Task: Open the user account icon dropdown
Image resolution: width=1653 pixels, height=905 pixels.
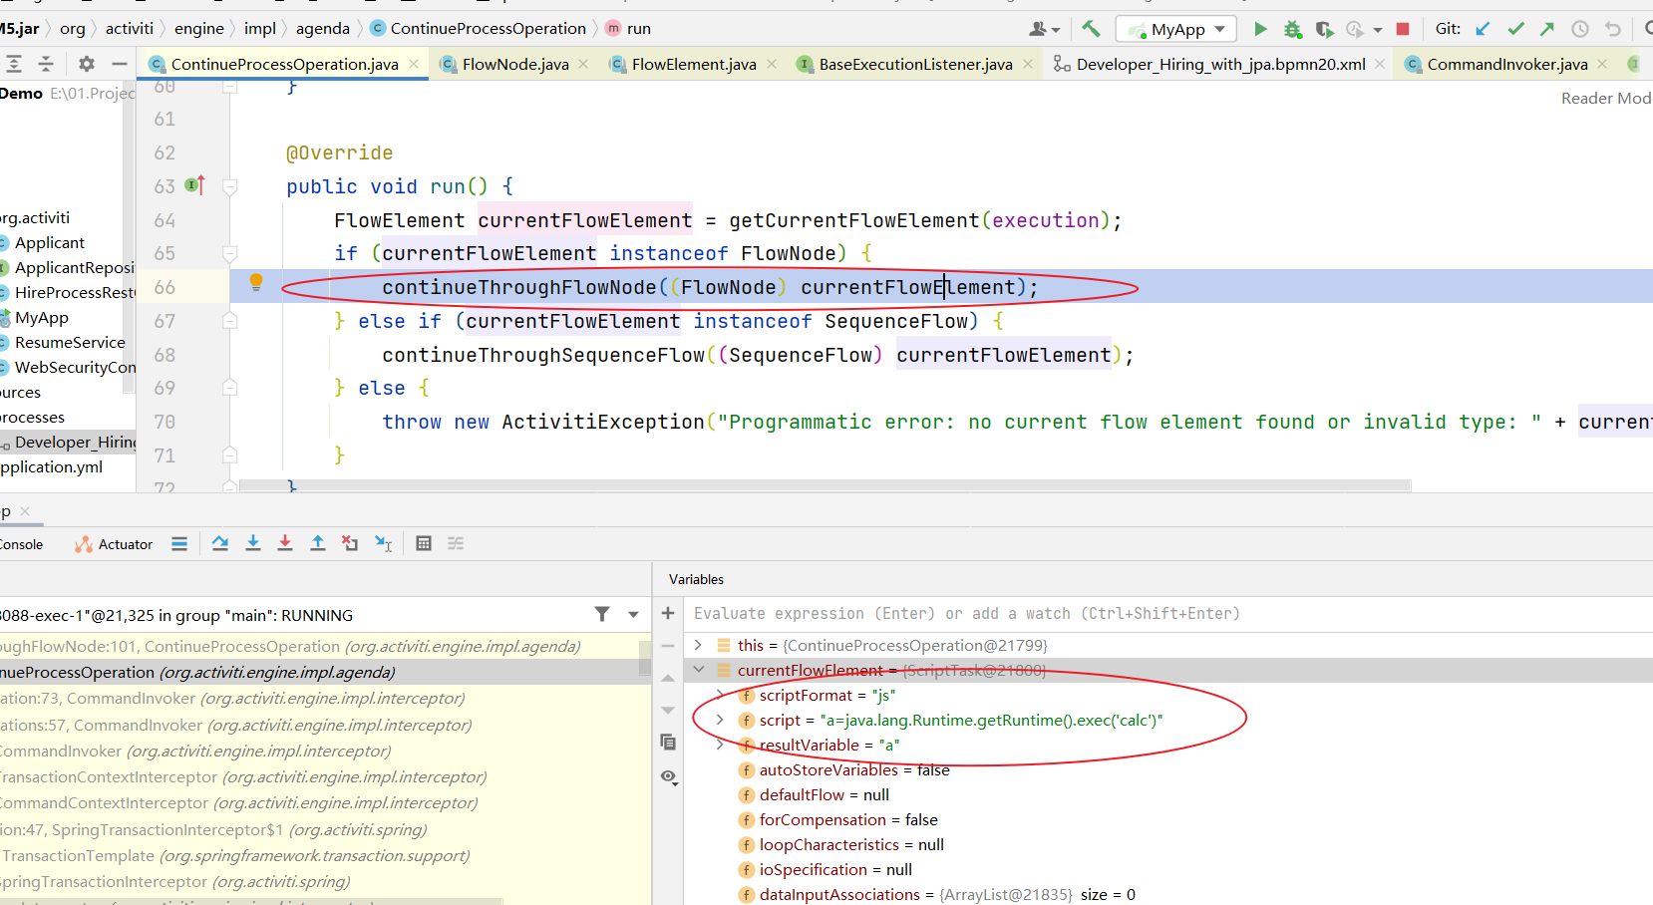Action: click(x=1044, y=29)
